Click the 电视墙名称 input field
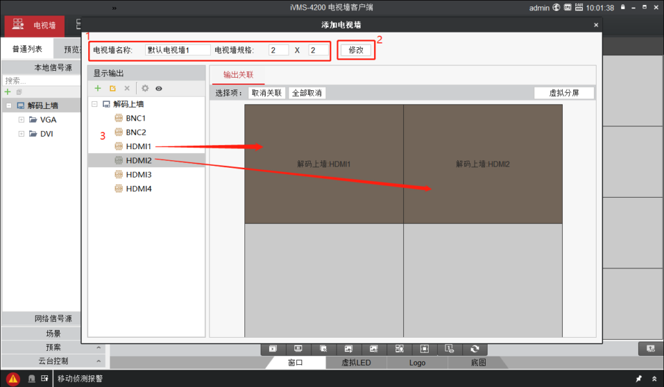 pyautogui.click(x=178, y=50)
